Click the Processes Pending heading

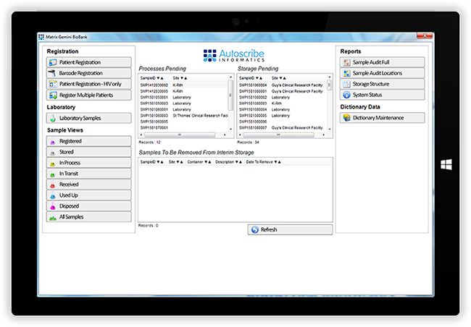(162, 69)
